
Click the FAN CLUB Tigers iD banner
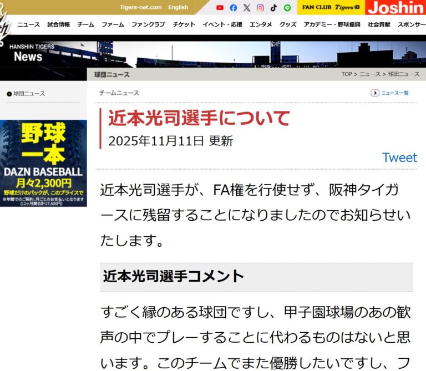tap(331, 8)
